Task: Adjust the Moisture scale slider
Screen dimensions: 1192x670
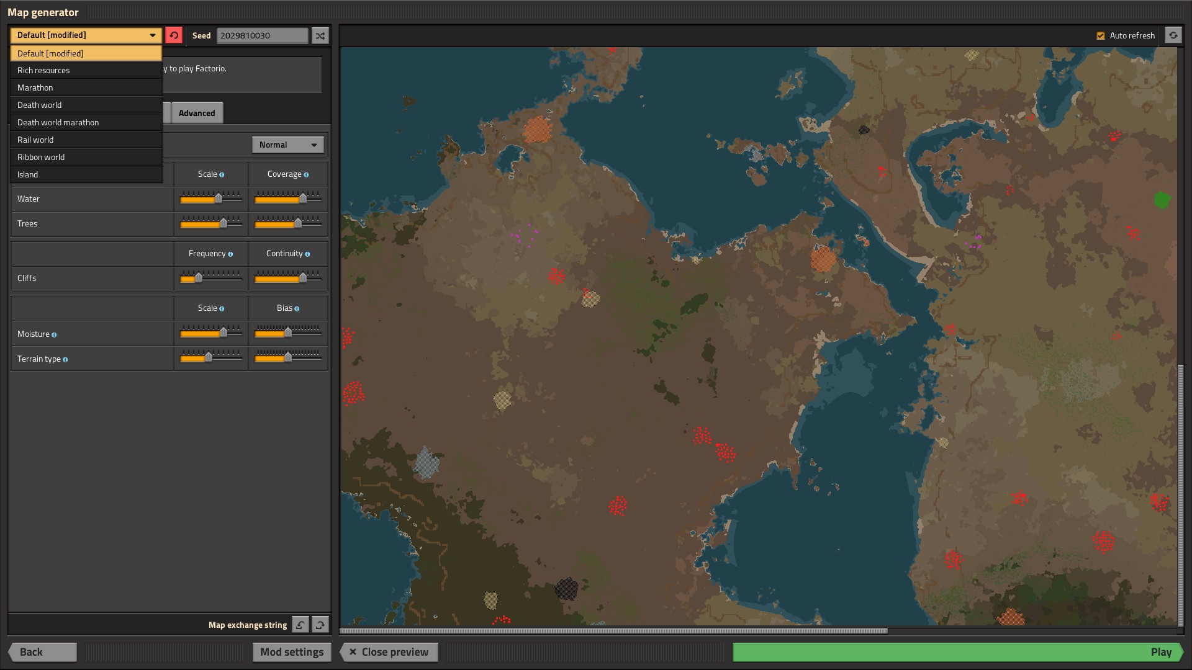Action: click(x=211, y=333)
